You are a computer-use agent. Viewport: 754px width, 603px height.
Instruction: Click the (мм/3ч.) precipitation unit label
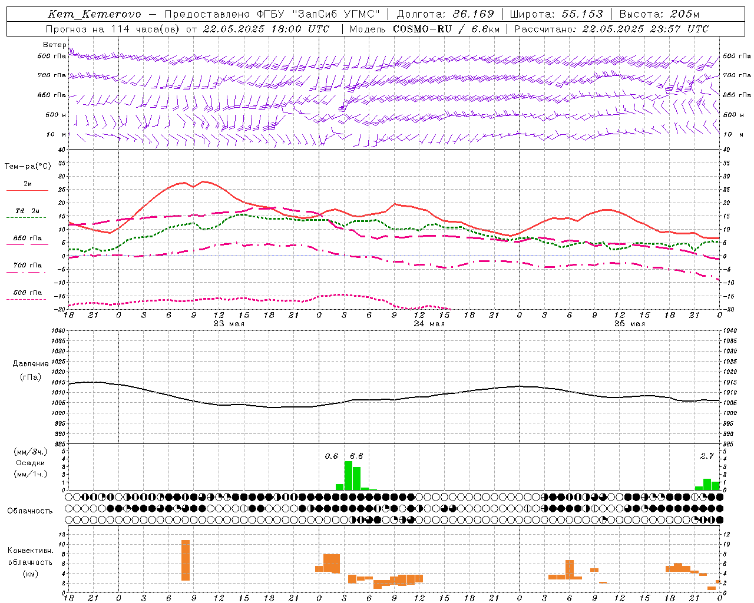click(31, 452)
